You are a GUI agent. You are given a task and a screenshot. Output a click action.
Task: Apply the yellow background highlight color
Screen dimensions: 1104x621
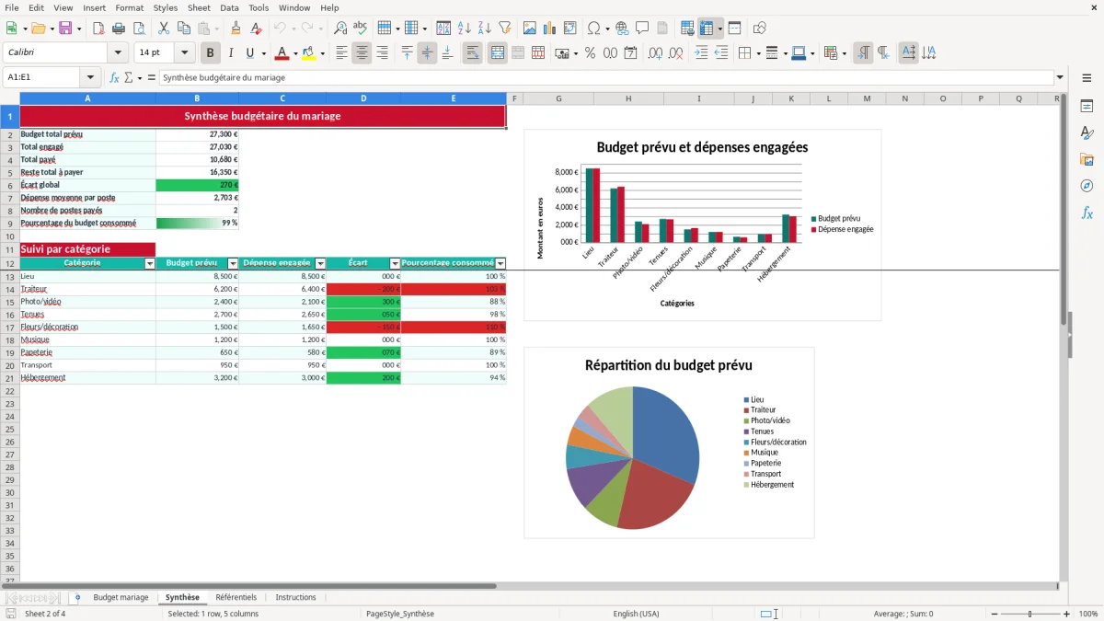point(308,53)
